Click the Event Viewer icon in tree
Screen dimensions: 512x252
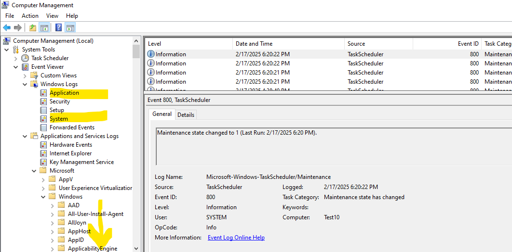tap(25, 67)
